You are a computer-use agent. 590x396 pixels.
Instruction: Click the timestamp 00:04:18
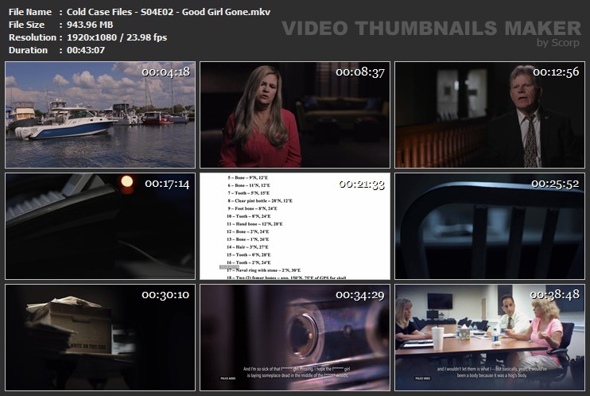[165, 72]
